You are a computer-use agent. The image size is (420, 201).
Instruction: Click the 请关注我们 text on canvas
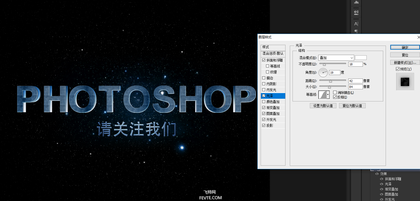[137, 129]
